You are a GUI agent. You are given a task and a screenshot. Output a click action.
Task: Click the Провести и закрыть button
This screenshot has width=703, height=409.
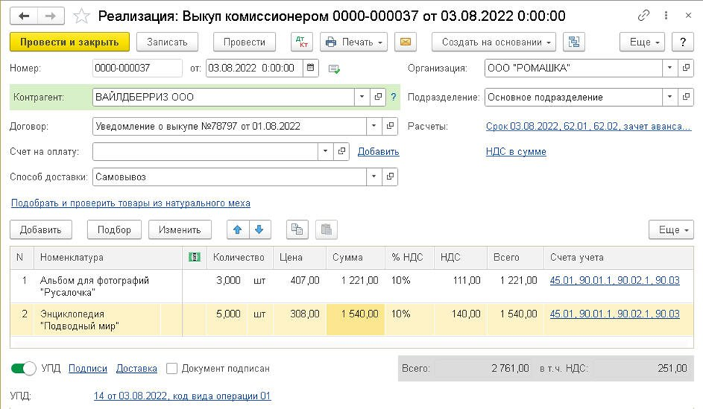point(69,42)
